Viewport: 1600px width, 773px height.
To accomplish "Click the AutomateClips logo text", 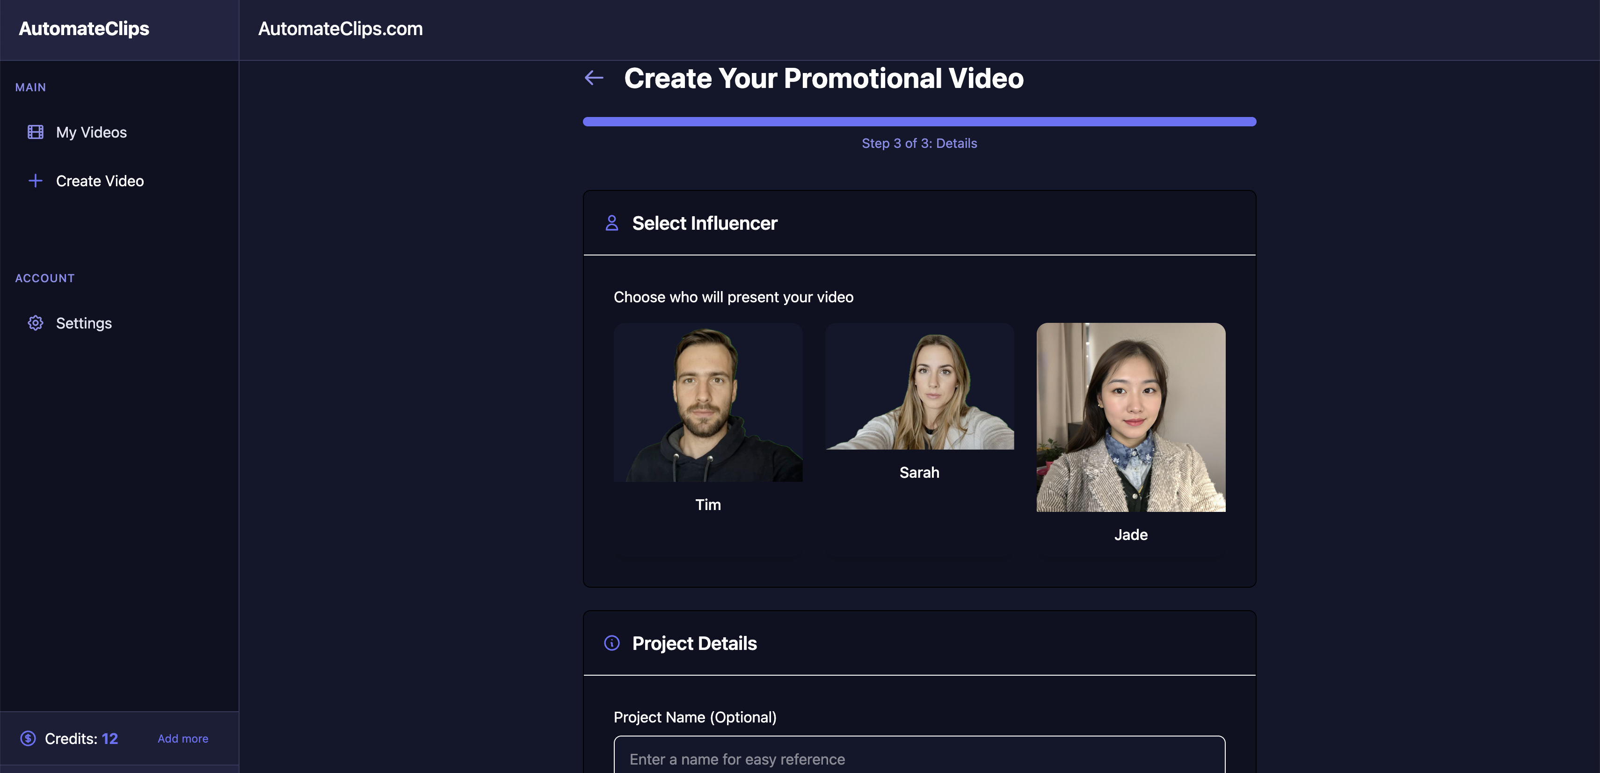I will point(84,29).
